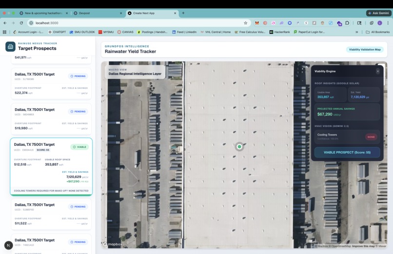View site information icon beside localhost:3000
This screenshot has height=254, width=393.
31,23
